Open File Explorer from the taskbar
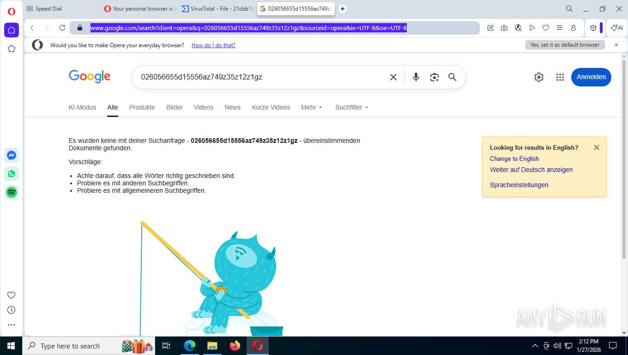 click(212, 346)
